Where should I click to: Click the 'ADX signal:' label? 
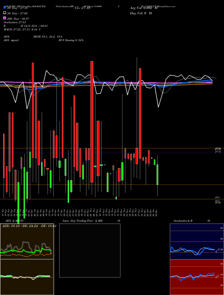tap(11, 40)
